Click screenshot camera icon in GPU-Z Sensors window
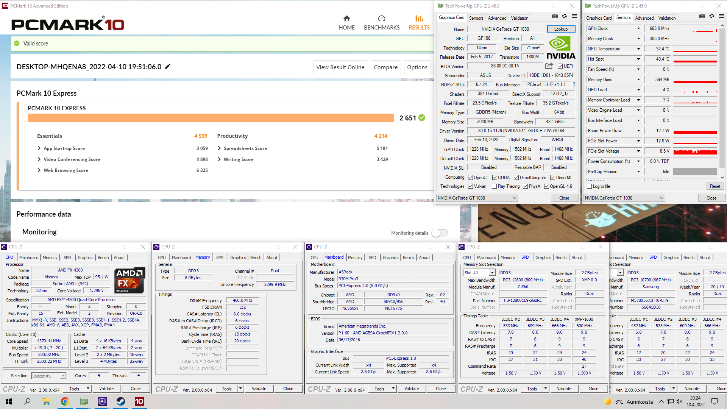The image size is (727, 409). coord(702,16)
